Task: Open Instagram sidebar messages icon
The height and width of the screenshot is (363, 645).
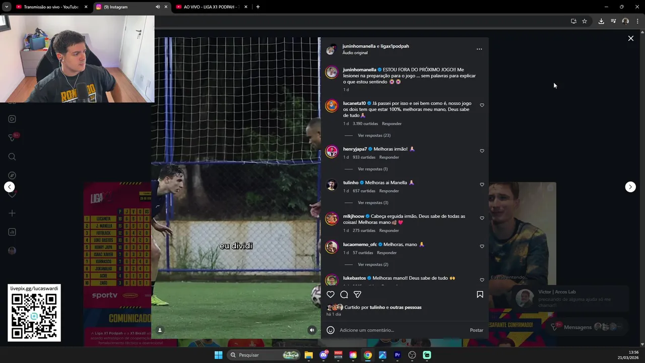Action: [x=12, y=138]
